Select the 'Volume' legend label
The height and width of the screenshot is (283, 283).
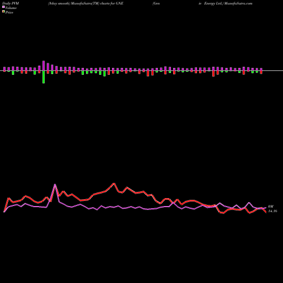point(11,8)
